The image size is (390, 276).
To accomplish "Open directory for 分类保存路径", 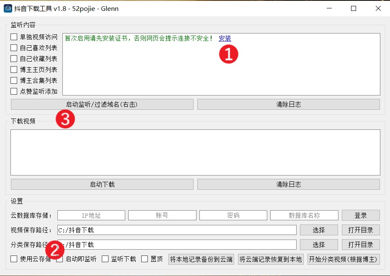I will point(361,245).
